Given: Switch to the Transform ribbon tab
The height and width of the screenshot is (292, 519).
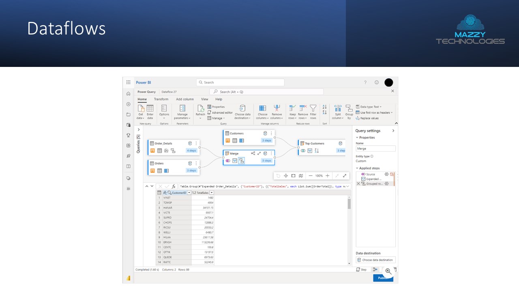Looking at the screenshot, I should click(x=161, y=99).
